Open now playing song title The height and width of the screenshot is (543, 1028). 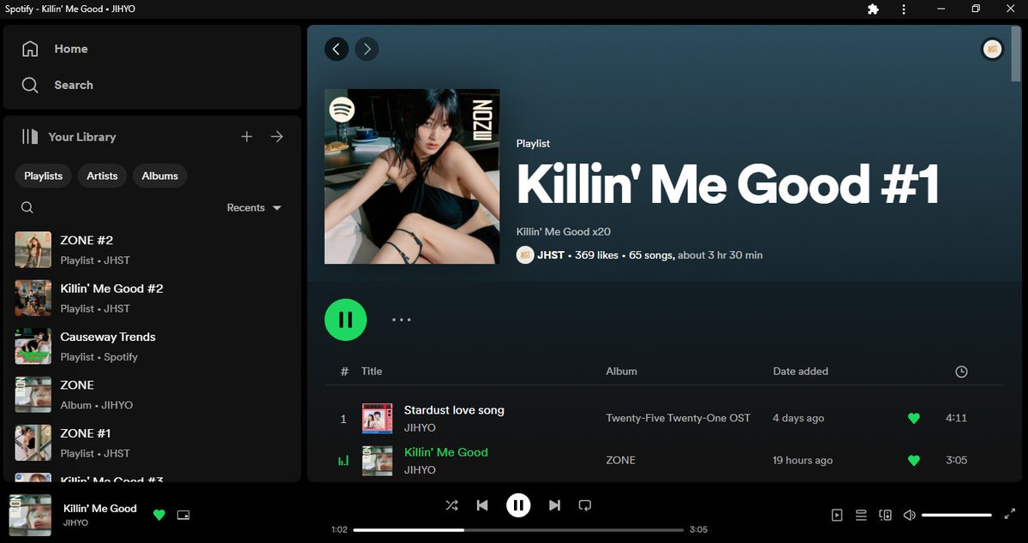(x=100, y=508)
